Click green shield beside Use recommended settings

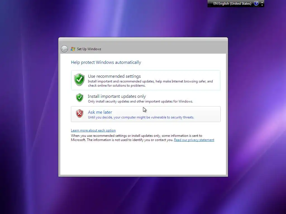coord(79,79)
